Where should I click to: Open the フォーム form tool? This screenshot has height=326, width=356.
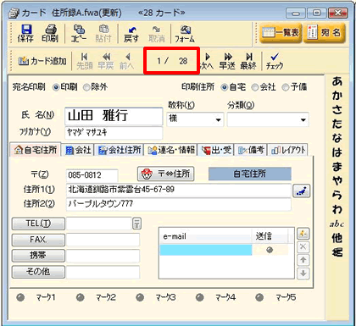click(185, 33)
